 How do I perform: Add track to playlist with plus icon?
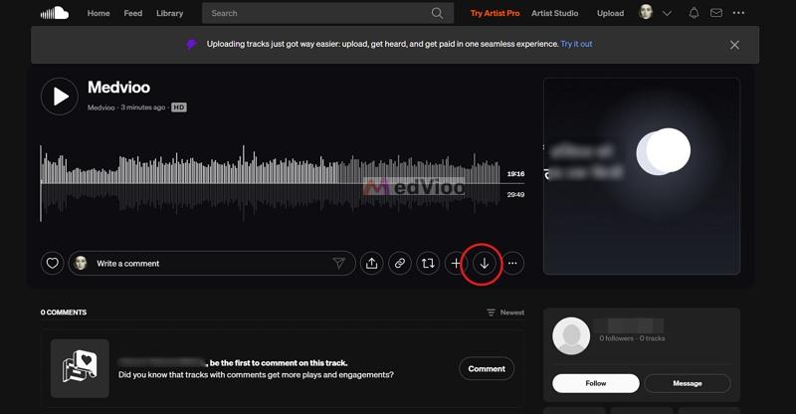[456, 263]
